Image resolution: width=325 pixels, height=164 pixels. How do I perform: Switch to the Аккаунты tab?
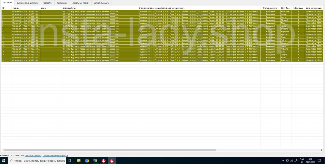tap(7, 3)
